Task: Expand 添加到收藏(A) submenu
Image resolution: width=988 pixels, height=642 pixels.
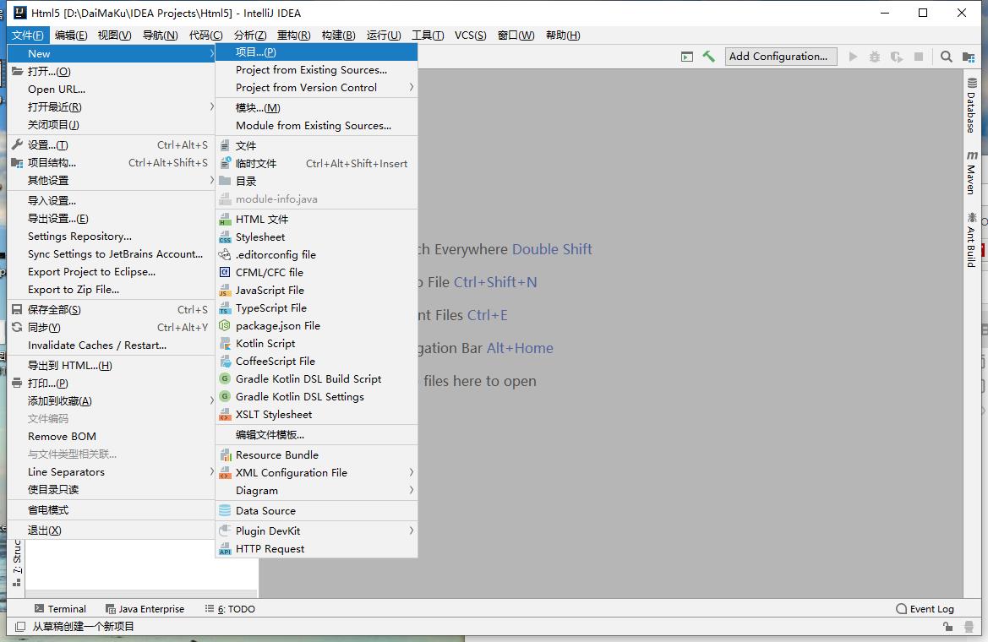Action: point(111,400)
